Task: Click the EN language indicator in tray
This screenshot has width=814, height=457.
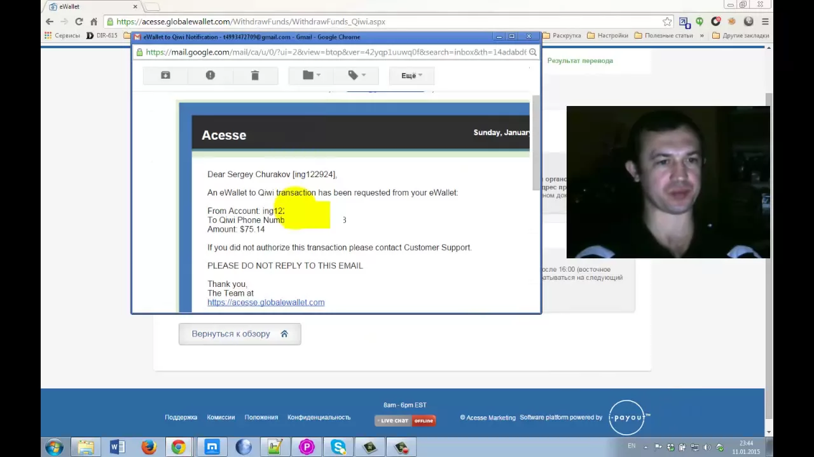Action: 631,446
